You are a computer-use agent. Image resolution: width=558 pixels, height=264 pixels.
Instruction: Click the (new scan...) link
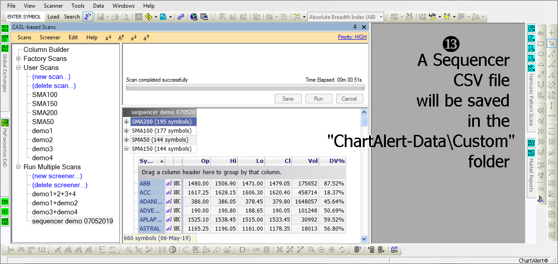pyautogui.click(x=51, y=77)
